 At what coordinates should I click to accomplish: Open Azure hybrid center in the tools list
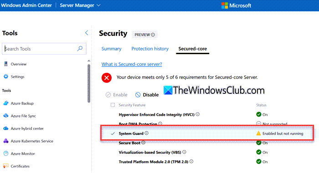[x=27, y=128]
